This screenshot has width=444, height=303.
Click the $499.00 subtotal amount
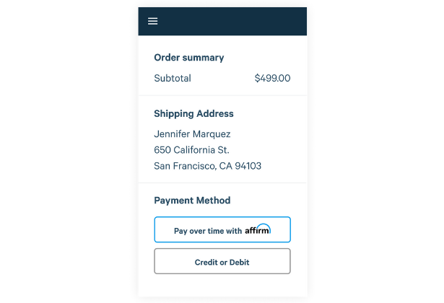point(272,78)
